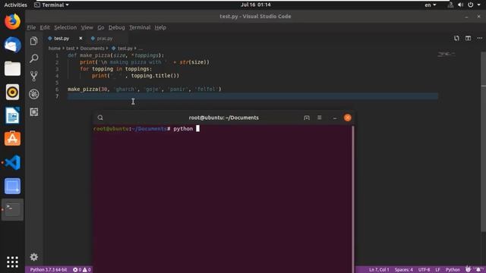Close the test.py tab
486x273 pixels.
[x=80, y=39]
